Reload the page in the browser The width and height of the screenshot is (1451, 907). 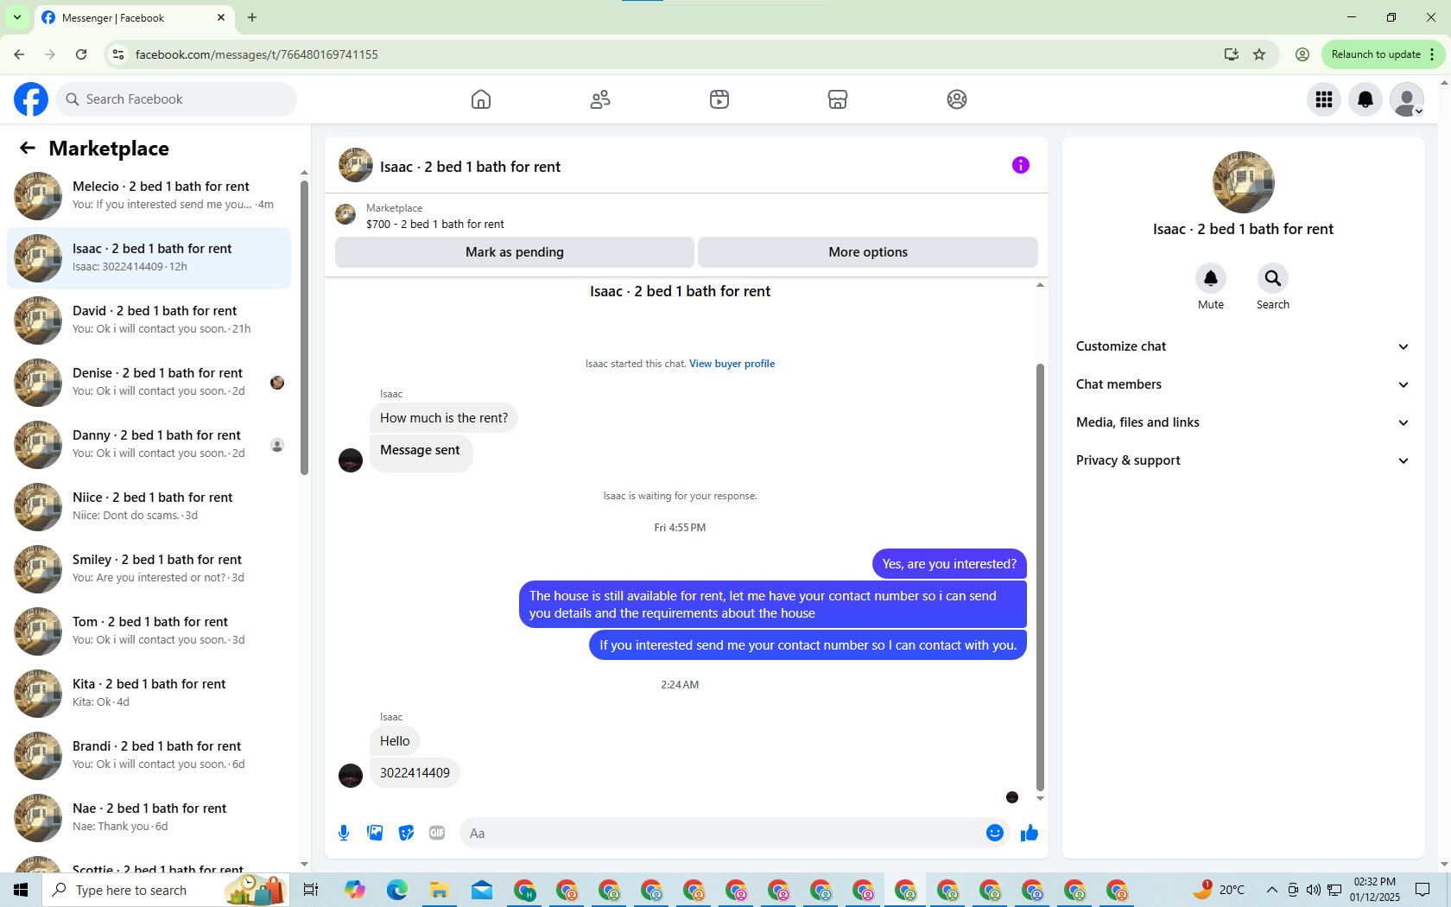[x=81, y=54]
